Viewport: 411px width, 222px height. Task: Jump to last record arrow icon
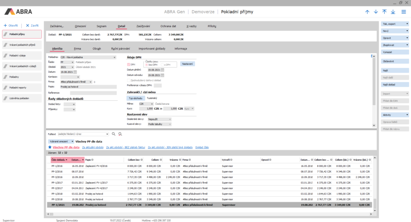[393, 12]
